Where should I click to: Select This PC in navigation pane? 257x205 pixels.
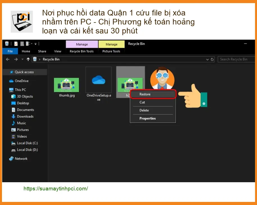(20, 90)
